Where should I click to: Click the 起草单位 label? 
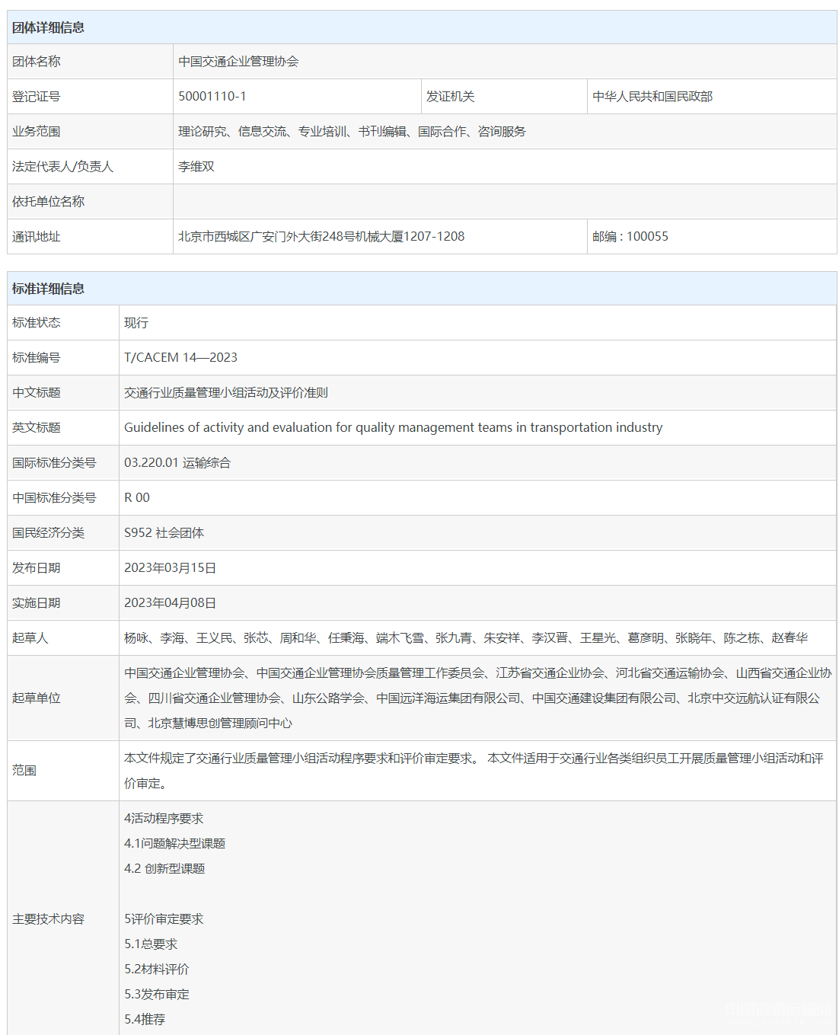pyautogui.click(x=36, y=698)
